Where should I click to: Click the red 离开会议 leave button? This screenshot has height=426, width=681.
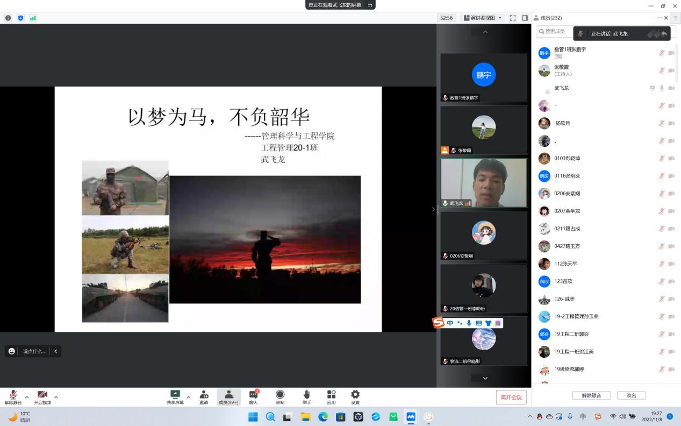[511, 397]
